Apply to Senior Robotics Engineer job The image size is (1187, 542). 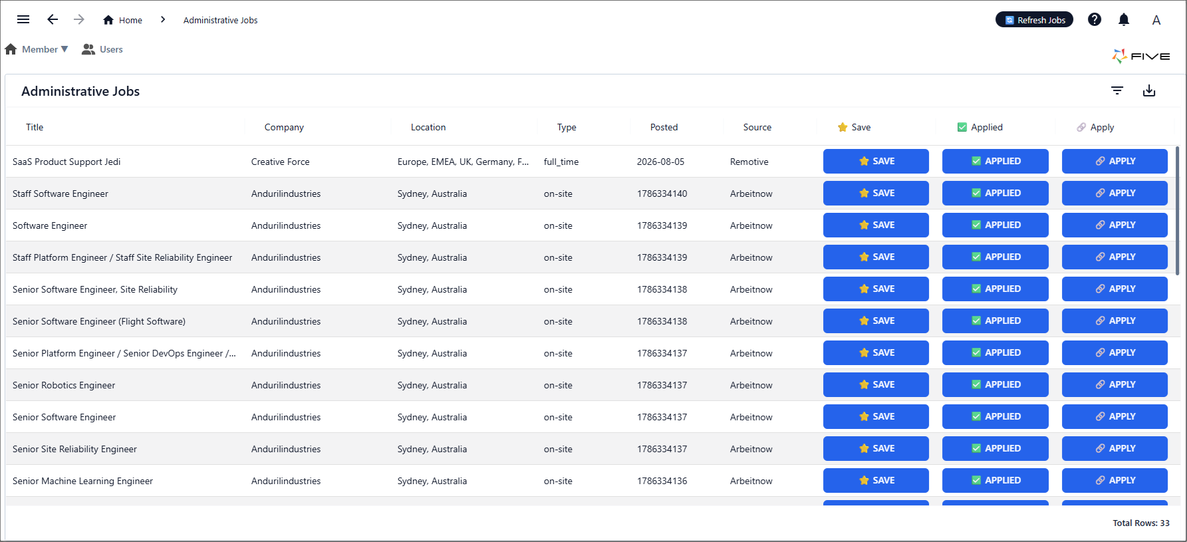(x=1115, y=384)
